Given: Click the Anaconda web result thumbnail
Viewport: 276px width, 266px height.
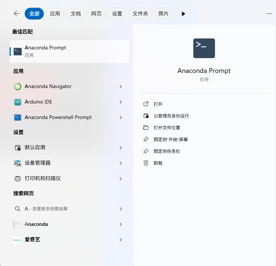Looking at the screenshot, I should pos(17,224).
